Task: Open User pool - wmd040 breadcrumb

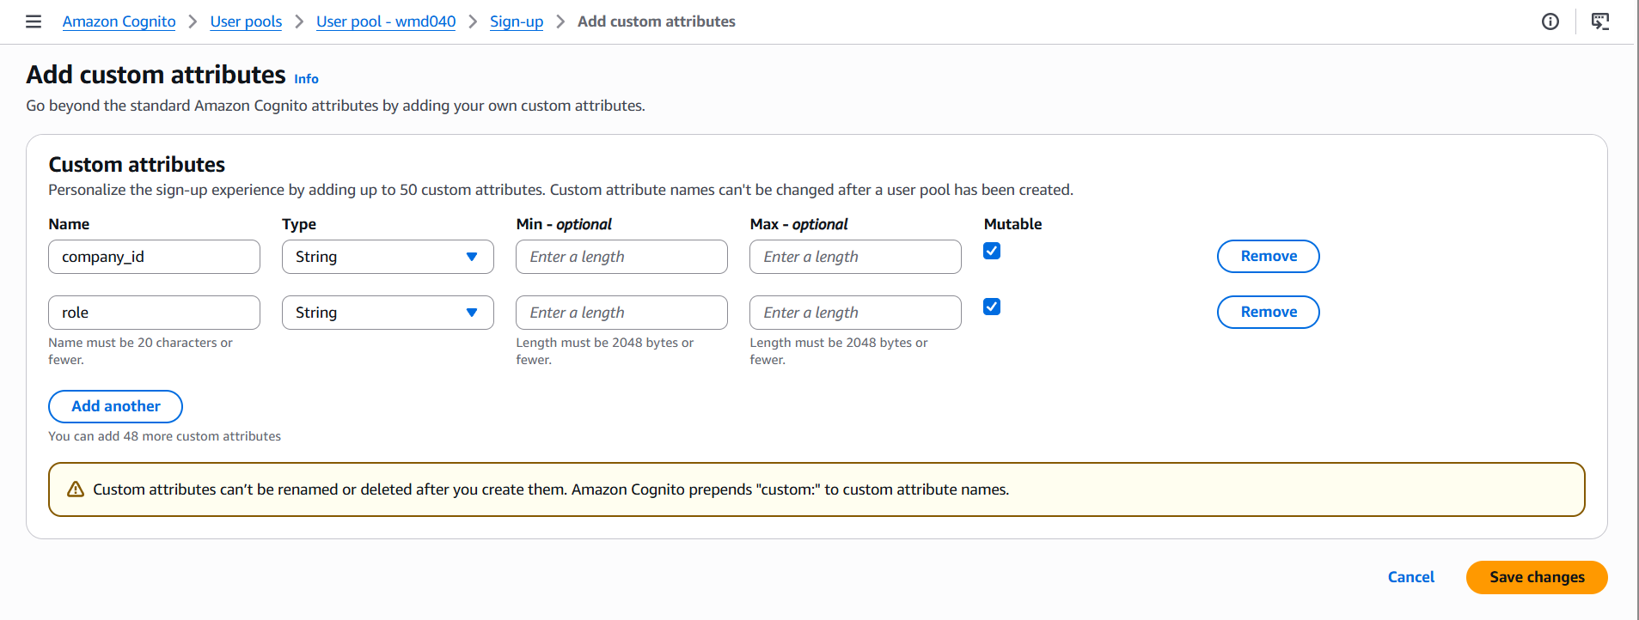Action: click(x=386, y=21)
